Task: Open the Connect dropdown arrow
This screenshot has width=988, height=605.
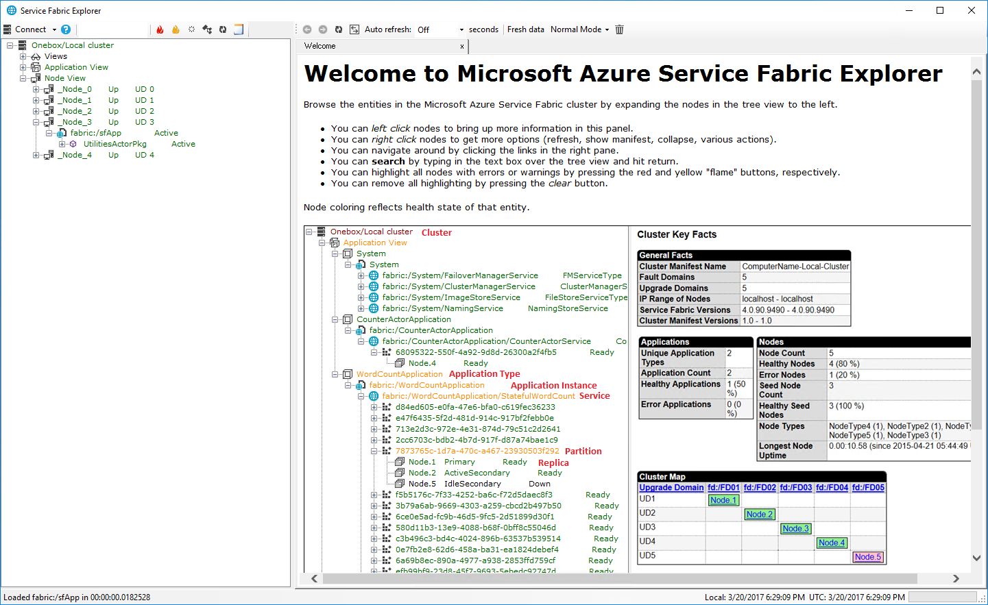Action: pyautogui.click(x=54, y=29)
